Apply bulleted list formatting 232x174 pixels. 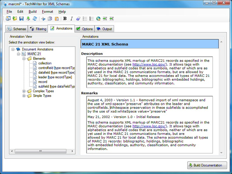point(85,19)
